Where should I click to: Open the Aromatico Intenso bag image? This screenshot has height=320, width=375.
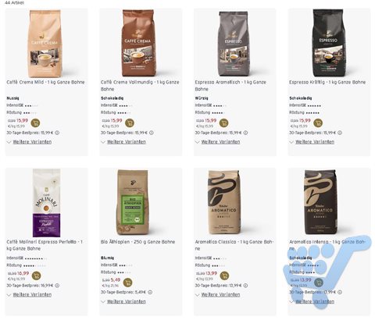click(322, 202)
